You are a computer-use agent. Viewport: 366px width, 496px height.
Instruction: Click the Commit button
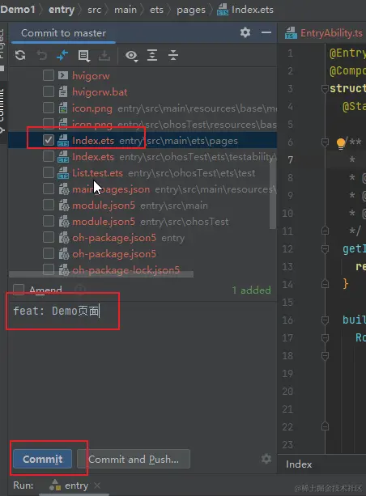43,459
